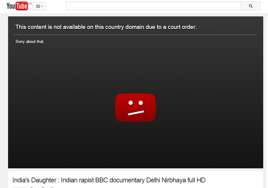This screenshot has height=188, width=268.
Task: Select the India's Daughter video title
Action: 109,180
